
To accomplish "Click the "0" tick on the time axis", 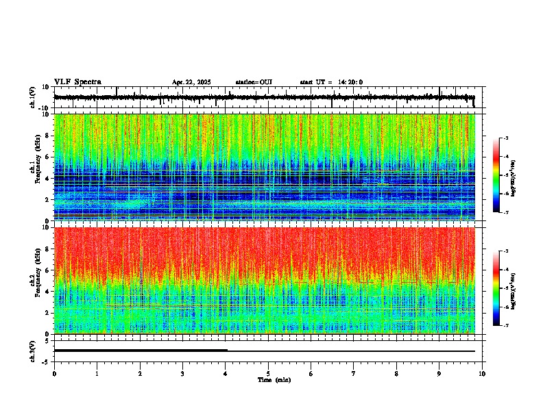I will 54,374.
